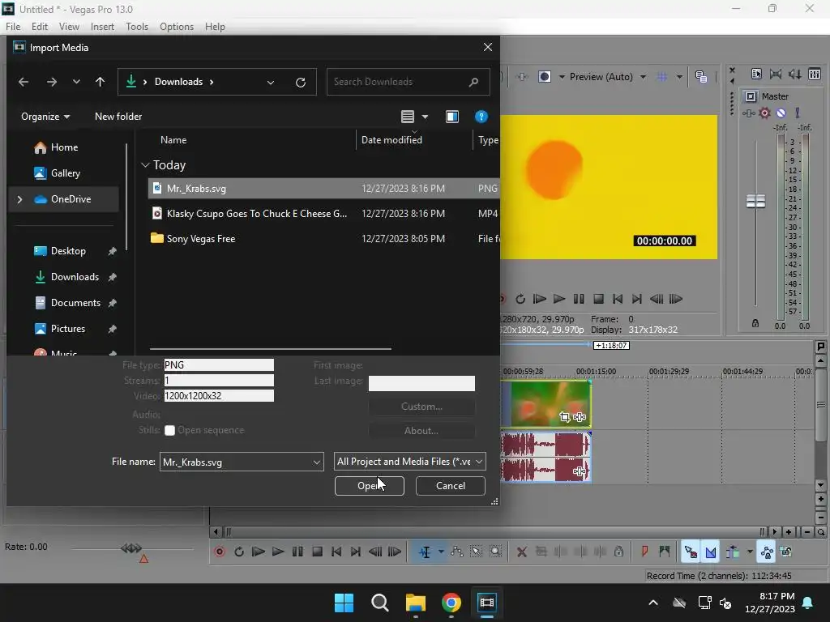The height and width of the screenshot is (622, 830).
Task: Click the Dim Output speaker icon in Mixer
Action: (794, 74)
